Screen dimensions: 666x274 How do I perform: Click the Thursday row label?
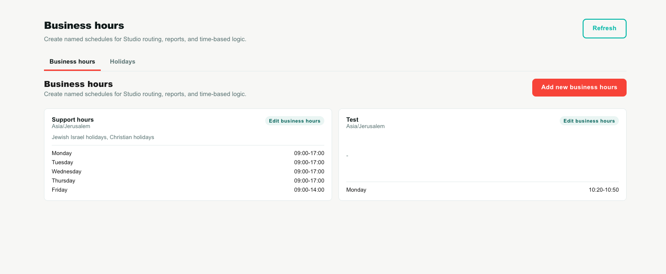tap(63, 181)
